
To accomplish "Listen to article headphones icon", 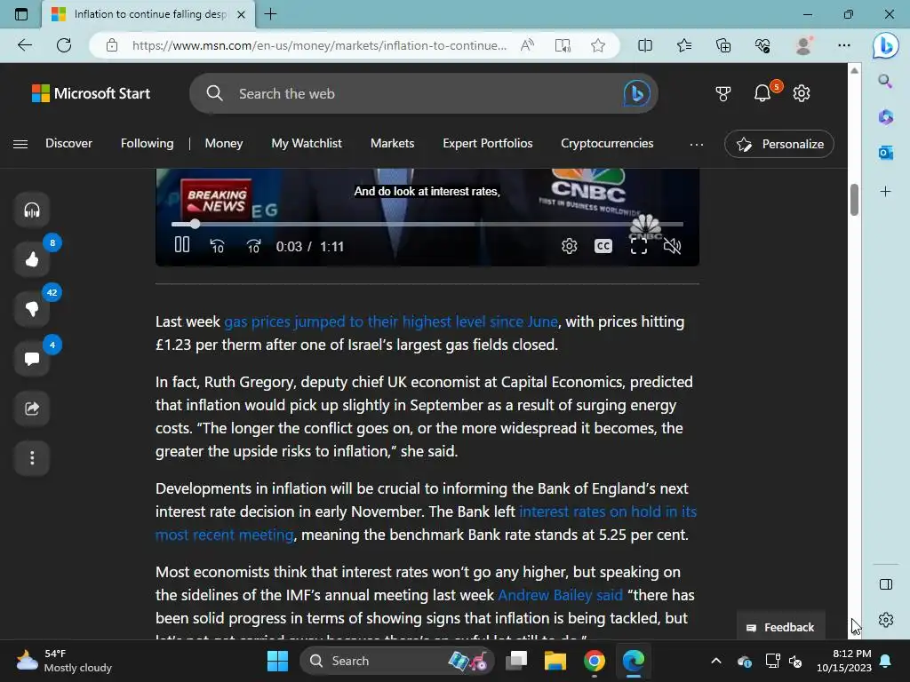I will (32, 210).
